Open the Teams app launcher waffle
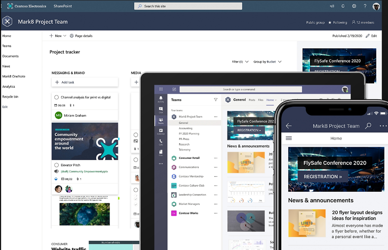This screenshot has height=250, width=388. tap(161, 89)
